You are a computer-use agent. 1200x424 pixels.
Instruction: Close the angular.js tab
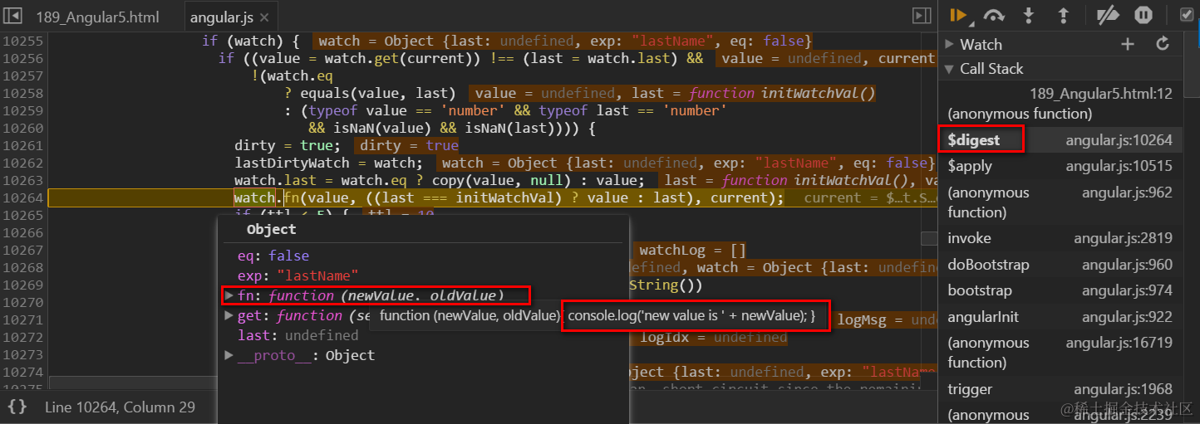(x=264, y=17)
